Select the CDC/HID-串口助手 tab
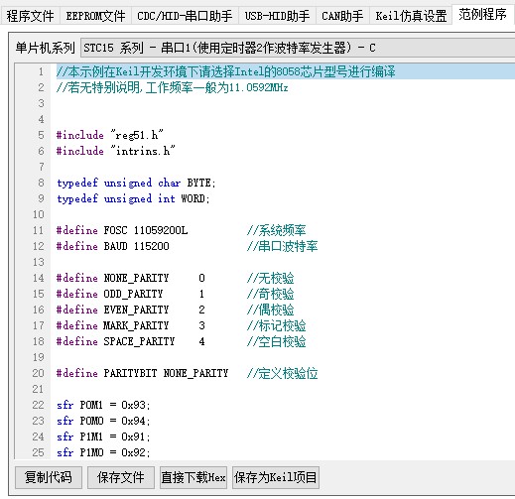The width and height of the screenshot is (515, 499). coord(185,16)
